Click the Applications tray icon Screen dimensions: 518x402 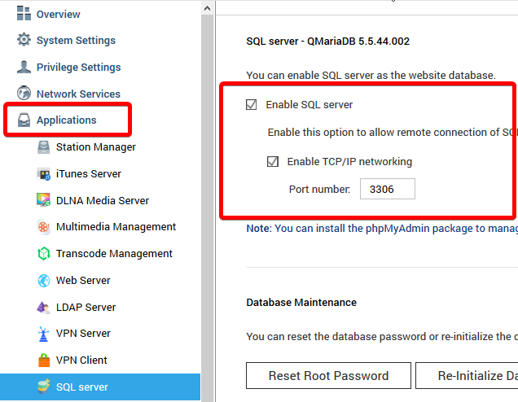[24, 120]
